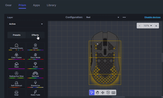Switch to the Gear tab
This screenshot has width=163, height=98.
pos(8,5)
